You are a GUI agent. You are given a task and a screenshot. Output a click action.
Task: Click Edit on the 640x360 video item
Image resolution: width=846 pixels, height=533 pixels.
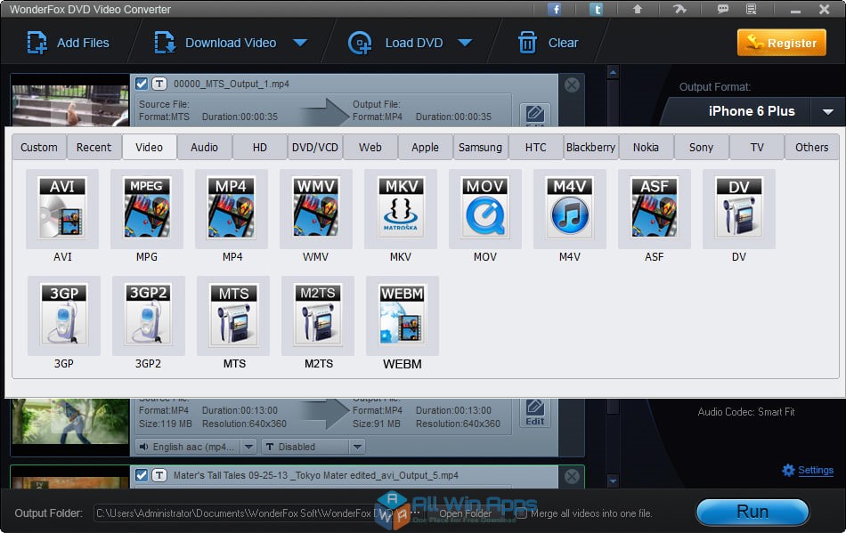coord(534,413)
